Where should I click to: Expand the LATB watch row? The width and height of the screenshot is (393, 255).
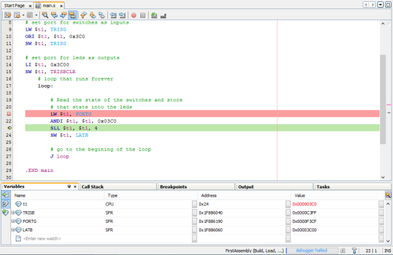13,229
